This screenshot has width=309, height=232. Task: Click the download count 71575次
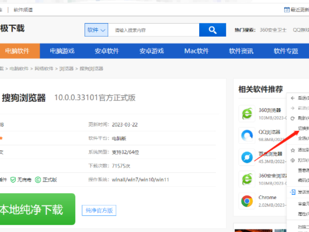pyautogui.click(x=121, y=166)
